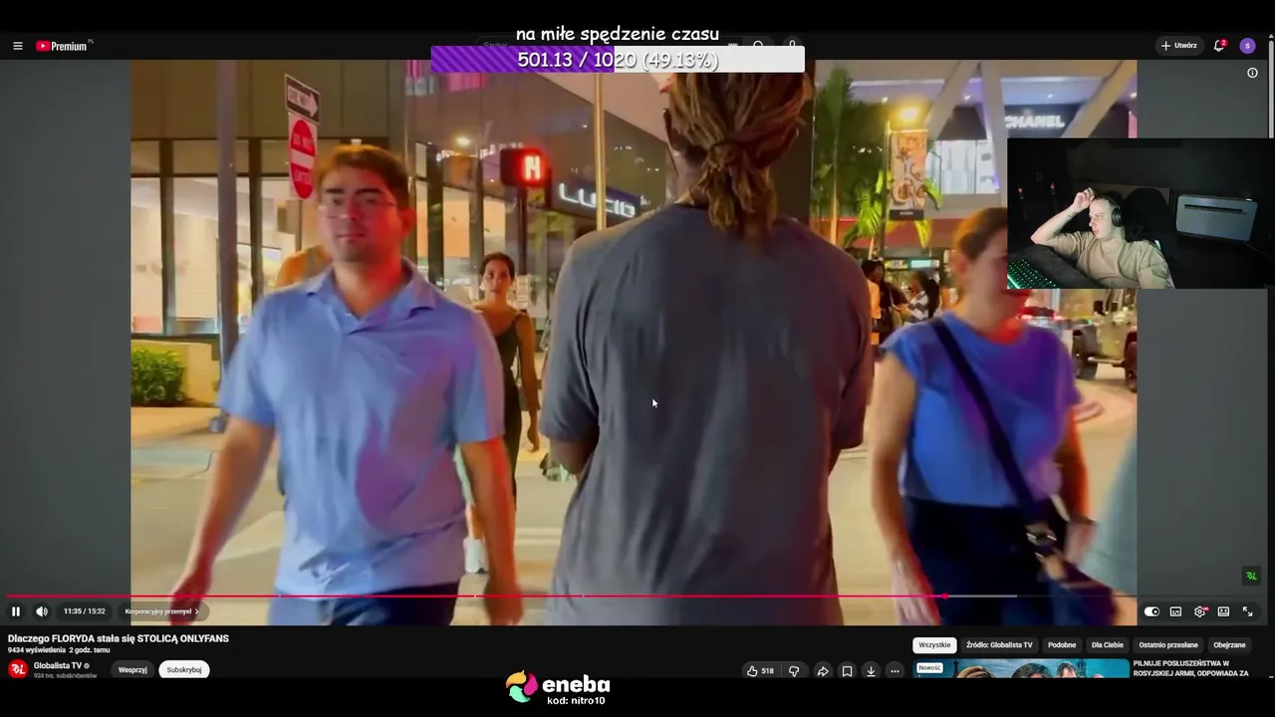Show video info card icon

pos(1252,73)
